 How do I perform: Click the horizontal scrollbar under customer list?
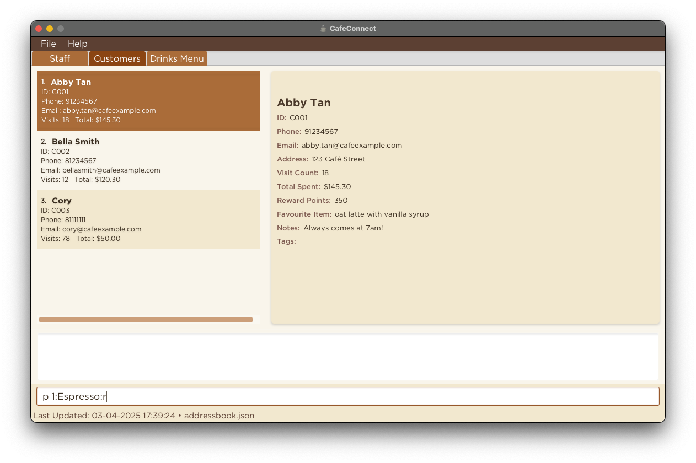(x=146, y=320)
